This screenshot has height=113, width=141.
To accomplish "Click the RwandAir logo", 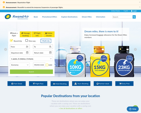I will (17, 17).
